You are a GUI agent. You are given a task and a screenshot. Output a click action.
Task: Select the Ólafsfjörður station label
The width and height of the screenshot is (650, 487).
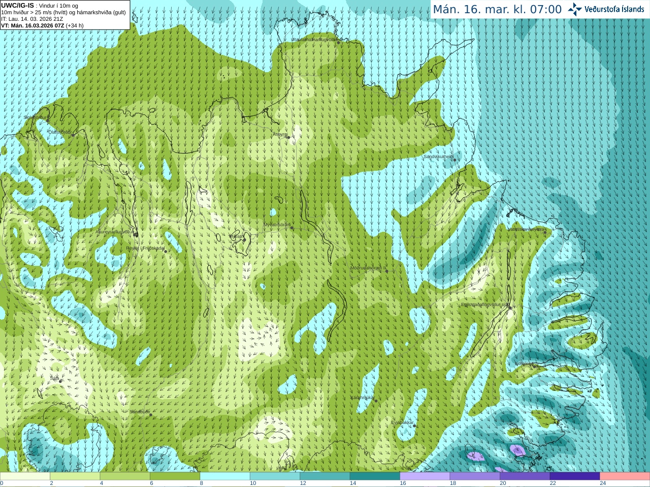coord(60,132)
